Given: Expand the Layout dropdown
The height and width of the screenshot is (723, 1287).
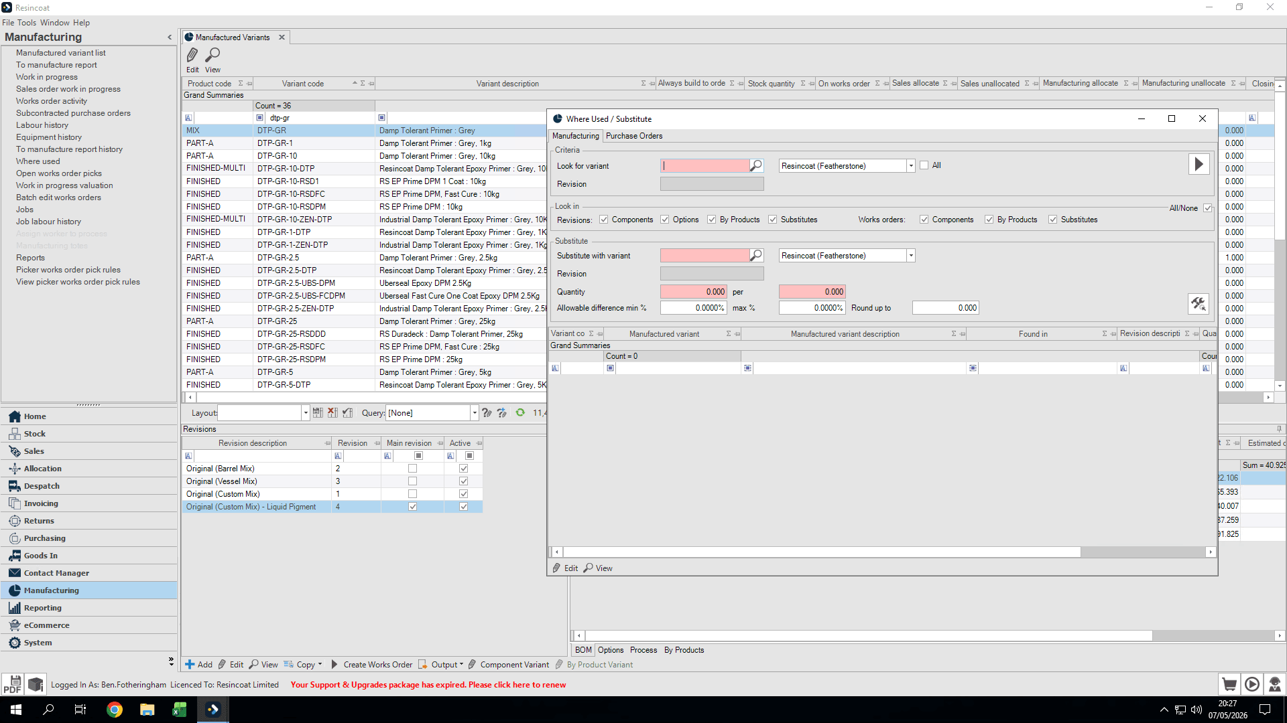Looking at the screenshot, I should pyautogui.click(x=306, y=413).
